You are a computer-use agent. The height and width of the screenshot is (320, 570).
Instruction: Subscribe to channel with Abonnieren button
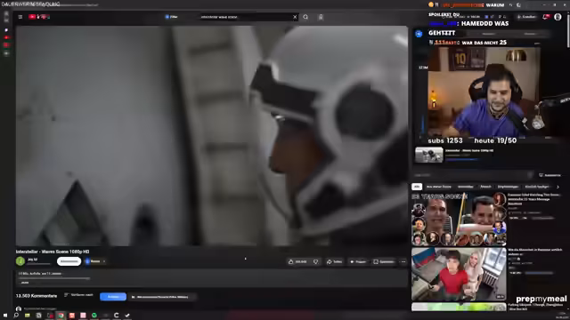click(69, 261)
